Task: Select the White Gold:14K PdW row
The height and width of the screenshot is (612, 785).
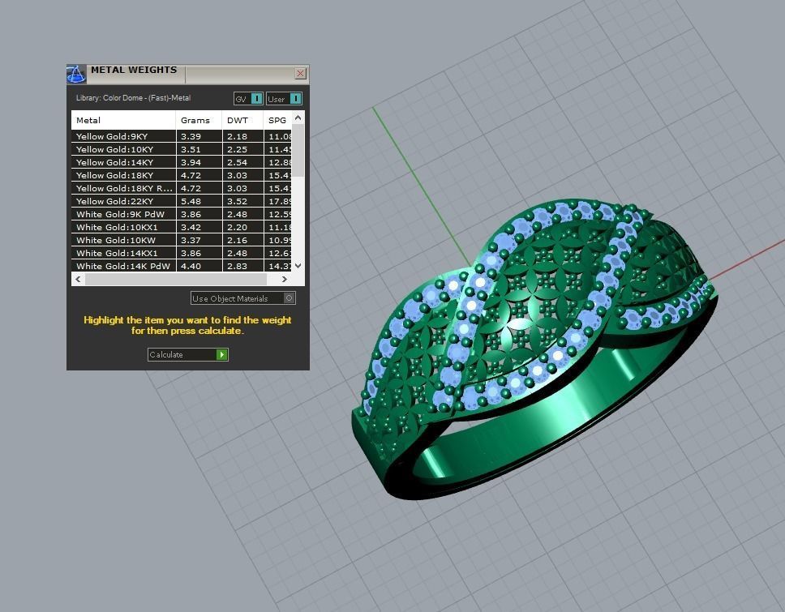Action: click(181, 266)
